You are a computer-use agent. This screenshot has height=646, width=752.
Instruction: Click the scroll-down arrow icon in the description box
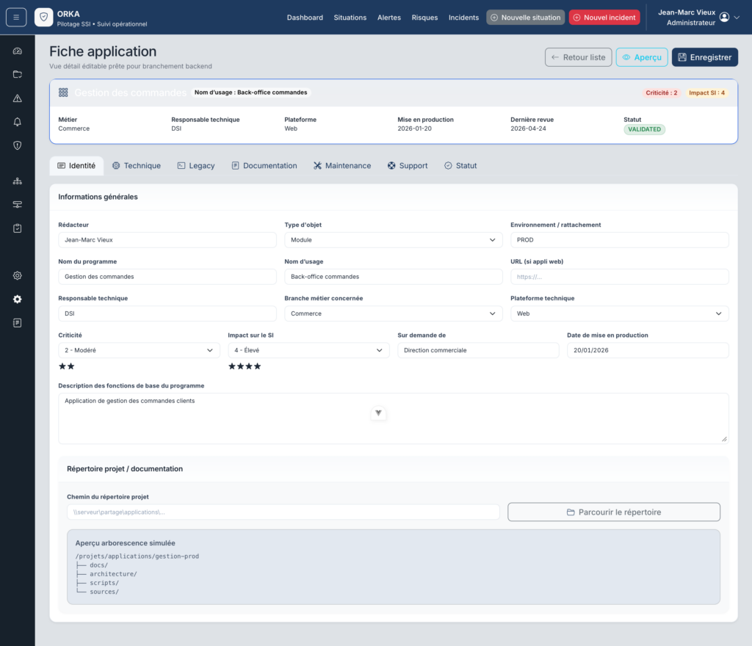[378, 413]
